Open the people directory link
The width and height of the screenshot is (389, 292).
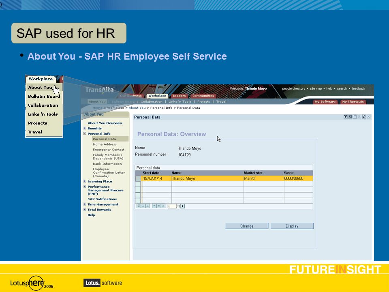tap(293, 89)
